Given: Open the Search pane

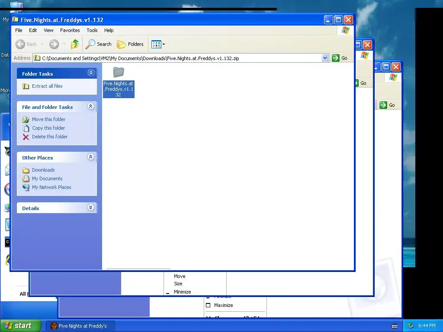Looking at the screenshot, I should pos(99,44).
